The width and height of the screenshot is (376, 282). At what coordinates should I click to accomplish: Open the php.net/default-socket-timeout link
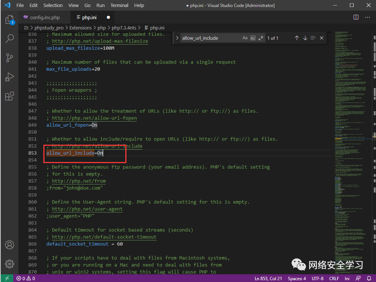point(104,237)
